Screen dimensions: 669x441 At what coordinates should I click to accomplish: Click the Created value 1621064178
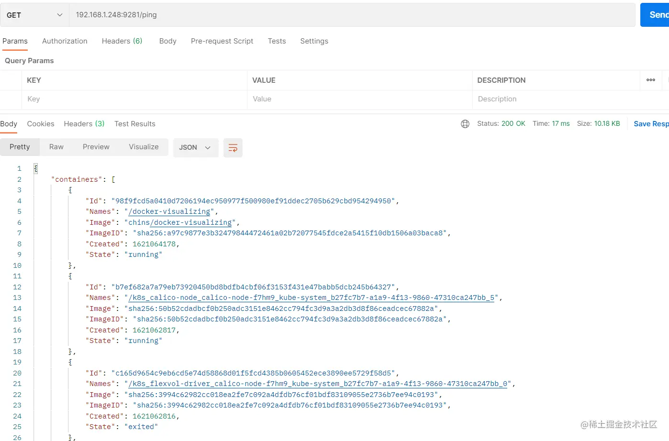(154, 244)
